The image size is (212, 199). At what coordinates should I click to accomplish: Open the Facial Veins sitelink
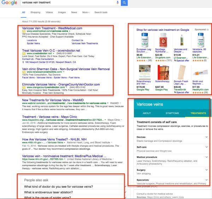coord(28,78)
